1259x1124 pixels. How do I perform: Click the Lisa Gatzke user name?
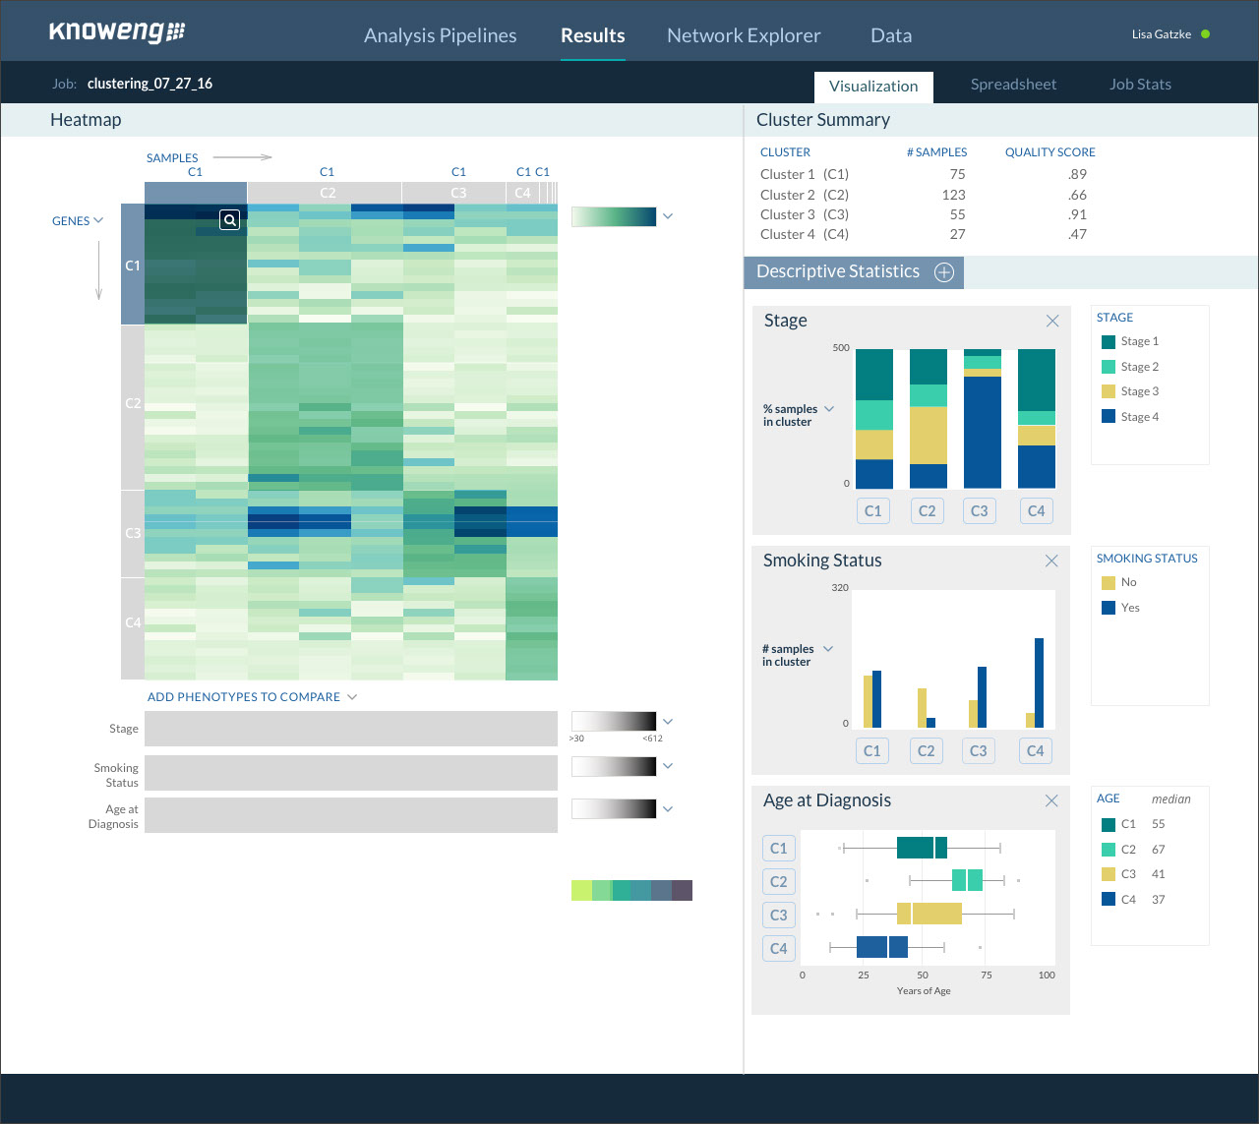[x=1161, y=34]
